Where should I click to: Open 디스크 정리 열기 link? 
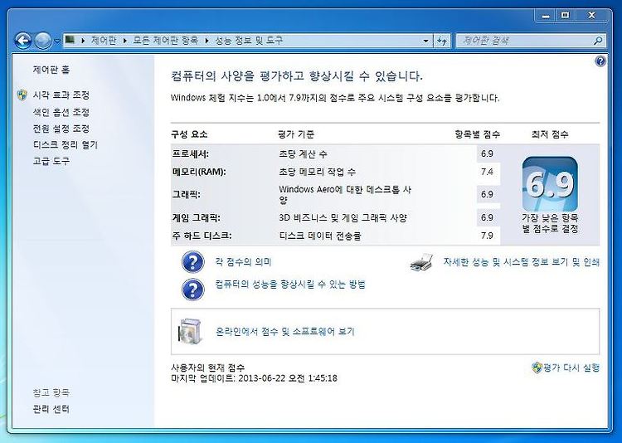point(65,145)
